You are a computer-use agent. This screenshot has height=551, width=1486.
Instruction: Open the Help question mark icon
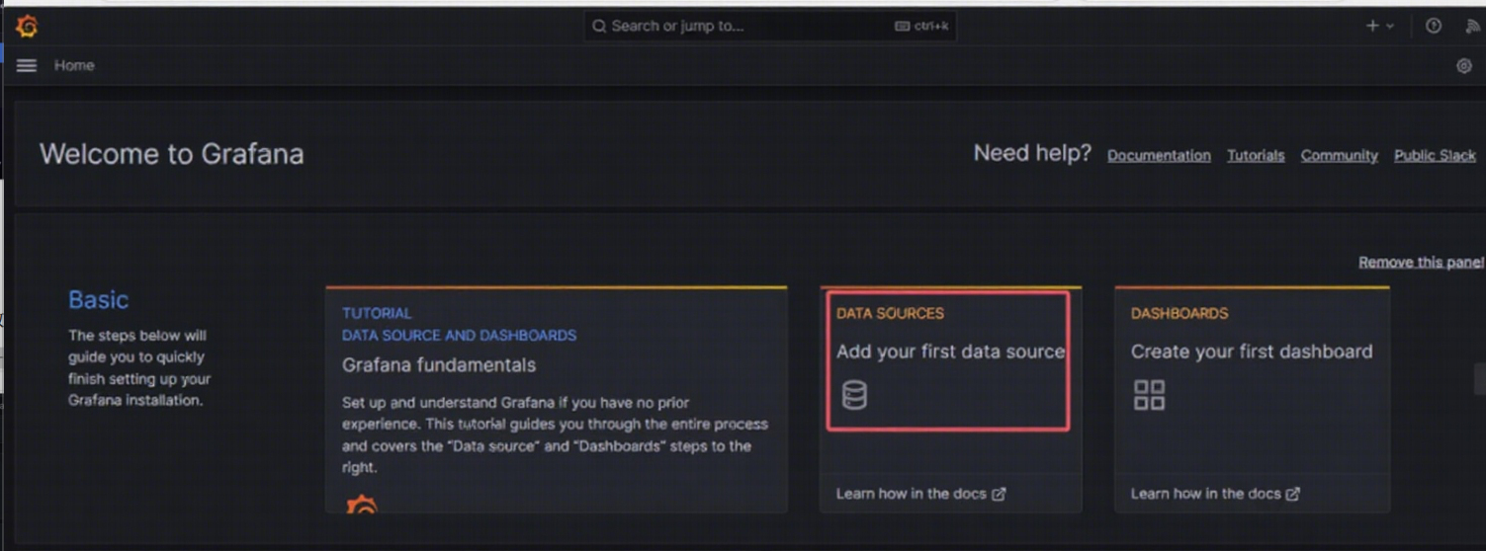tap(1434, 27)
